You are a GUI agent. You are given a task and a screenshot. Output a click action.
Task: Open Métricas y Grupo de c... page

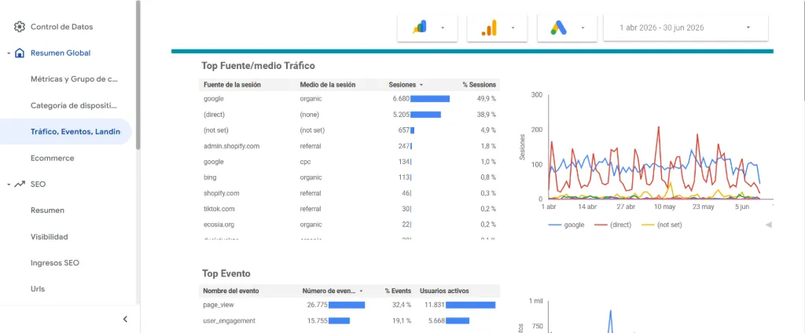pyautogui.click(x=75, y=79)
